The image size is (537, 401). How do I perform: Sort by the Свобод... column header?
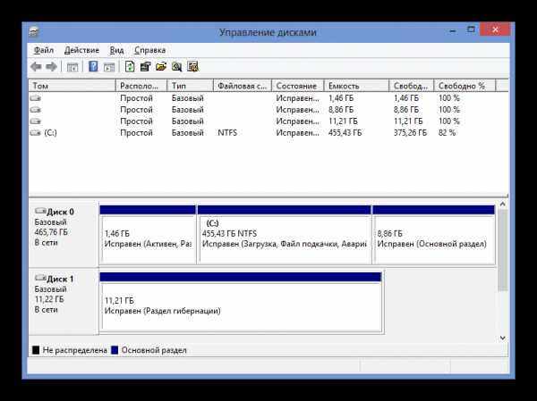click(412, 86)
